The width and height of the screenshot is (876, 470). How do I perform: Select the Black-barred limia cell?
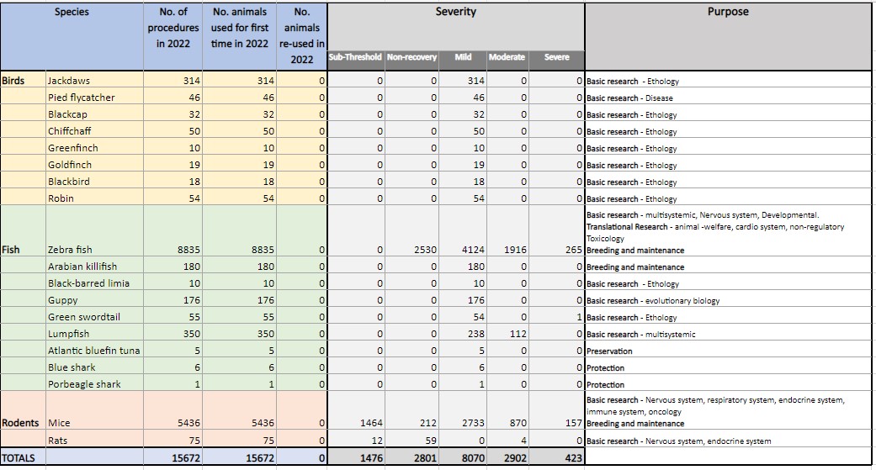[94, 283]
